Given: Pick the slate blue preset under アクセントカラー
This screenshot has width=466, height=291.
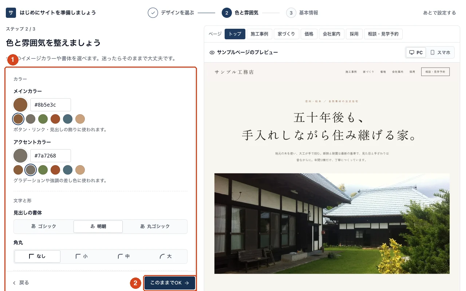Looking at the screenshot, I should point(68,170).
